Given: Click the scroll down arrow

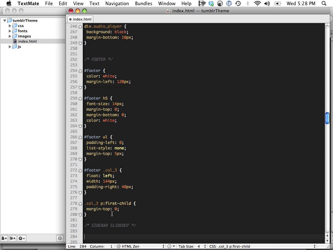Looking at the screenshot, I should click(x=327, y=241).
